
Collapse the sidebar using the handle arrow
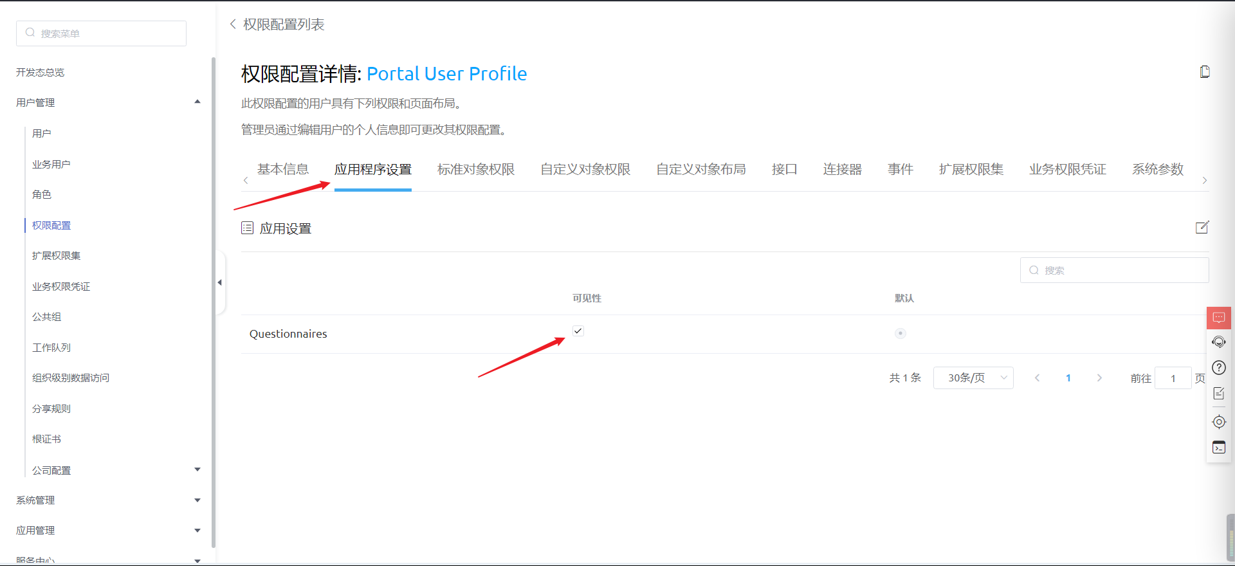(x=220, y=282)
